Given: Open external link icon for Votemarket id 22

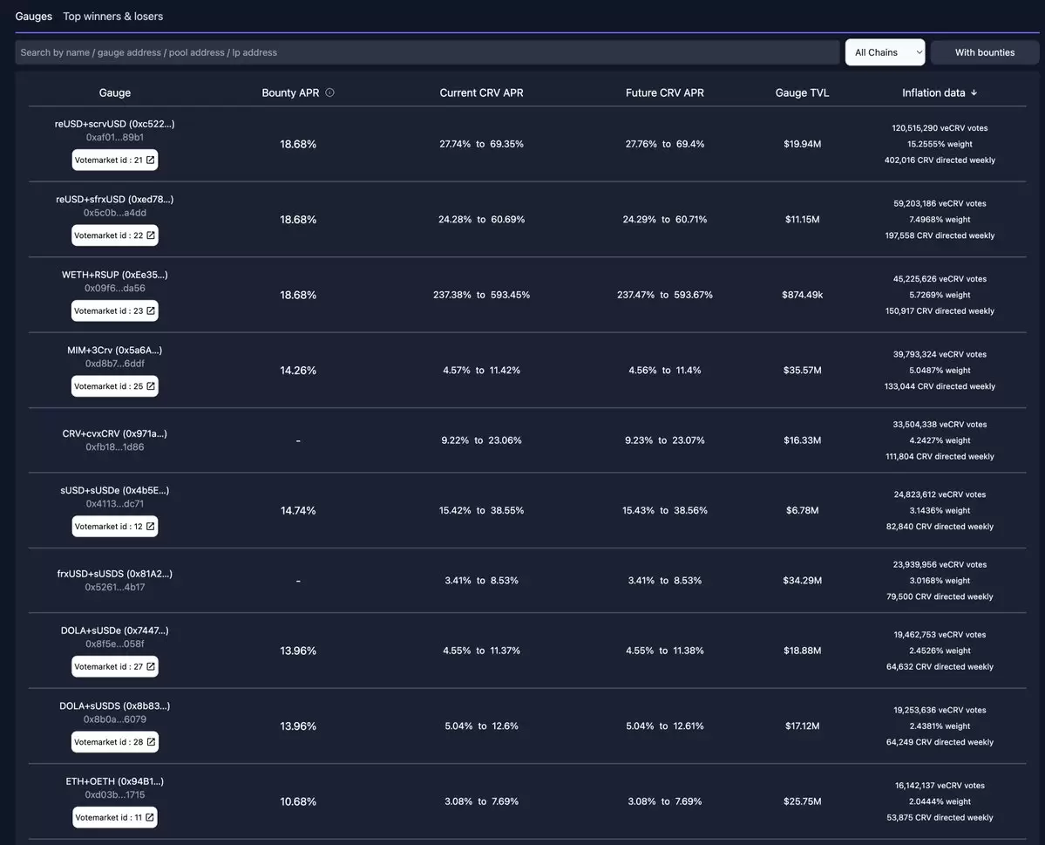Looking at the screenshot, I should 151,235.
